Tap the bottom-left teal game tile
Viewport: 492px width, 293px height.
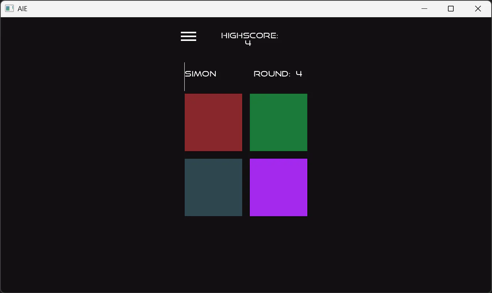pos(213,187)
